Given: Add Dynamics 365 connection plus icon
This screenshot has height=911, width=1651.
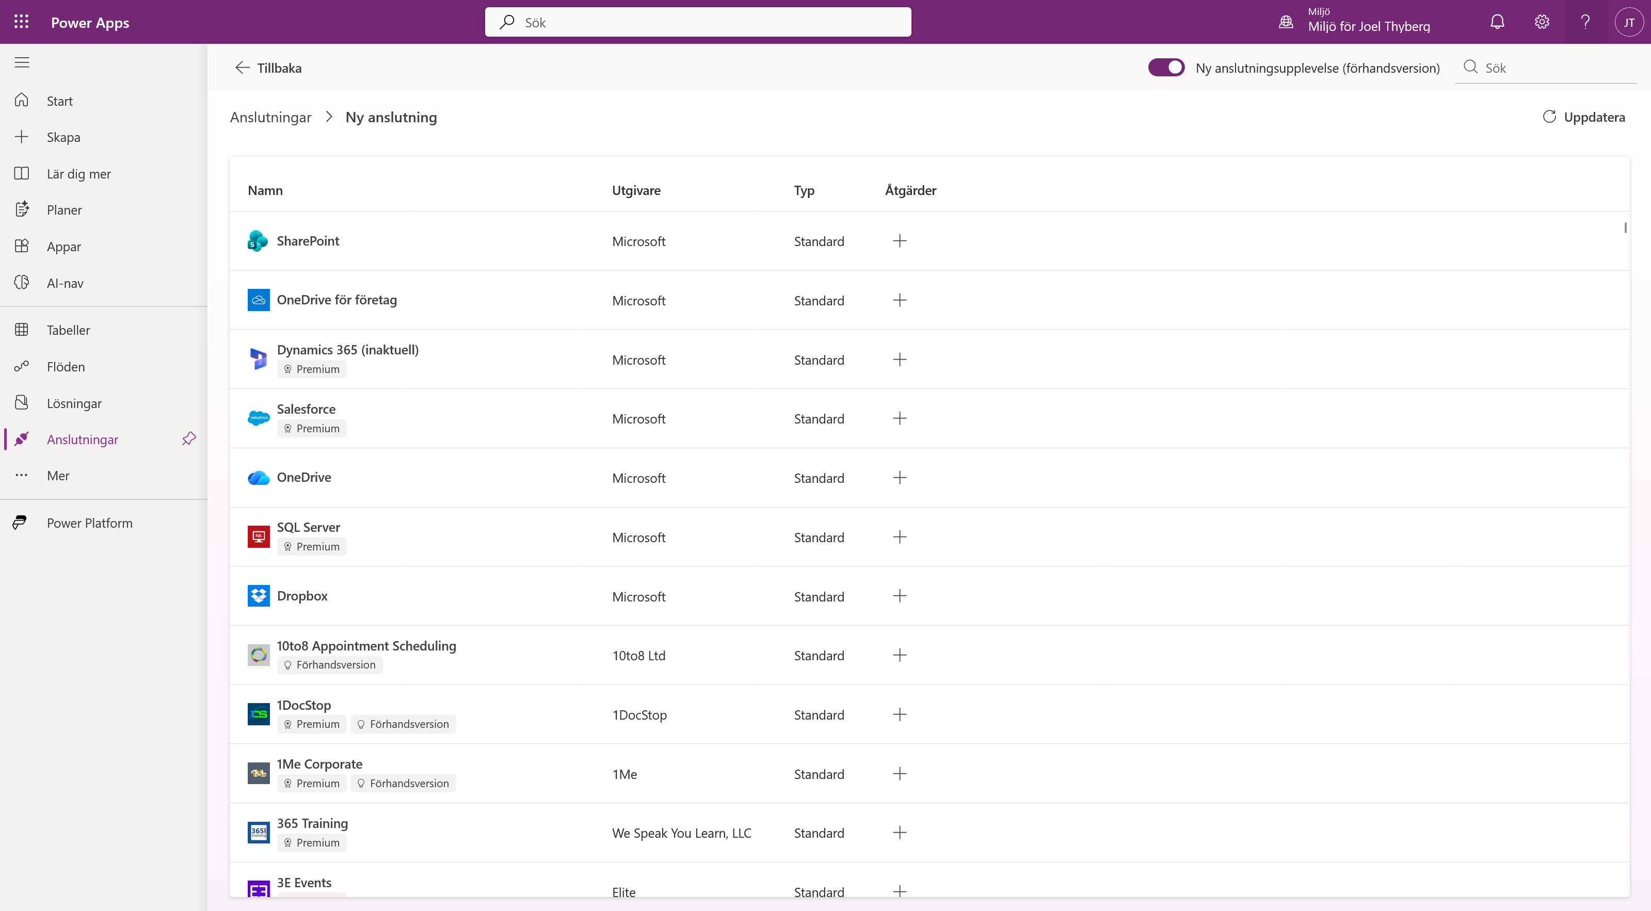Looking at the screenshot, I should click(900, 360).
